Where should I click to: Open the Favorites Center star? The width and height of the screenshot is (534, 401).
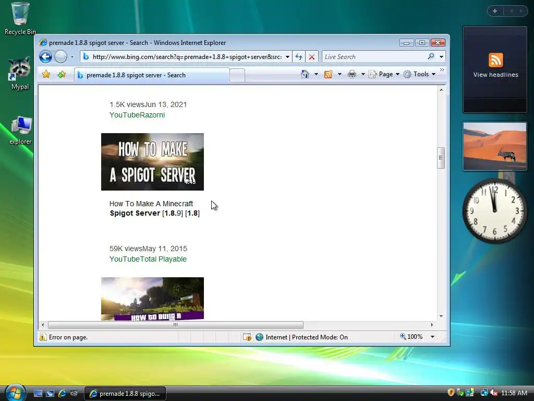[46, 74]
